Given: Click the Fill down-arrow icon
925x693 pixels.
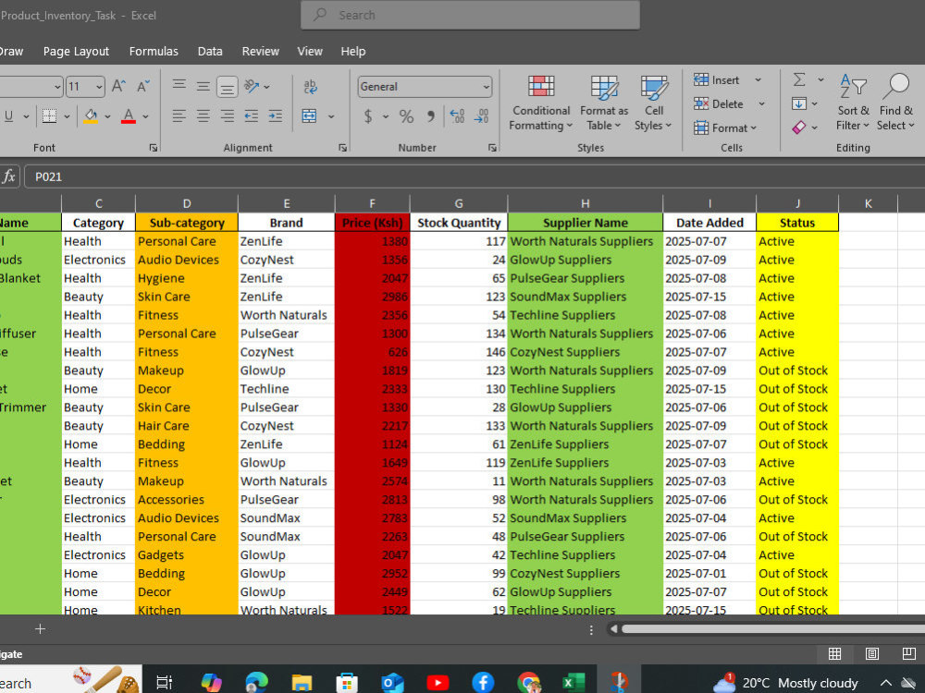Looking at the screenshot, I should pos(799,104).
